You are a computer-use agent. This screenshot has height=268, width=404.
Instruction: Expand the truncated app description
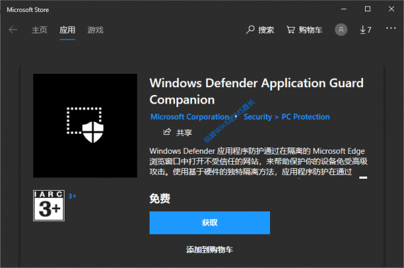point(363,177)
